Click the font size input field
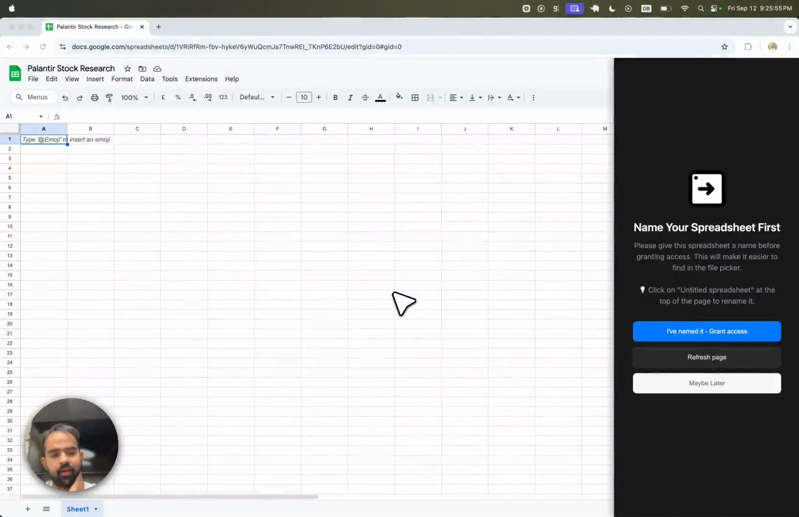The image size is (799, 517). click(304, 97)
